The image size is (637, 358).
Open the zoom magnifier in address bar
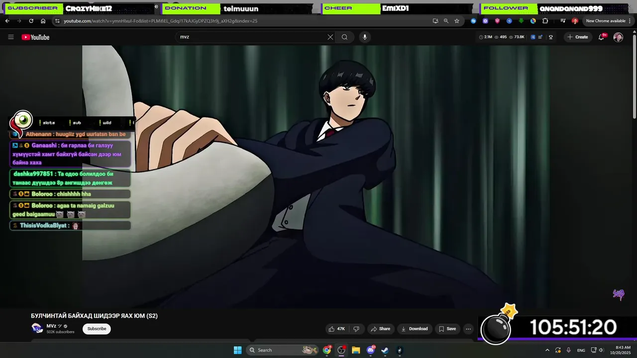click(446, 21)
